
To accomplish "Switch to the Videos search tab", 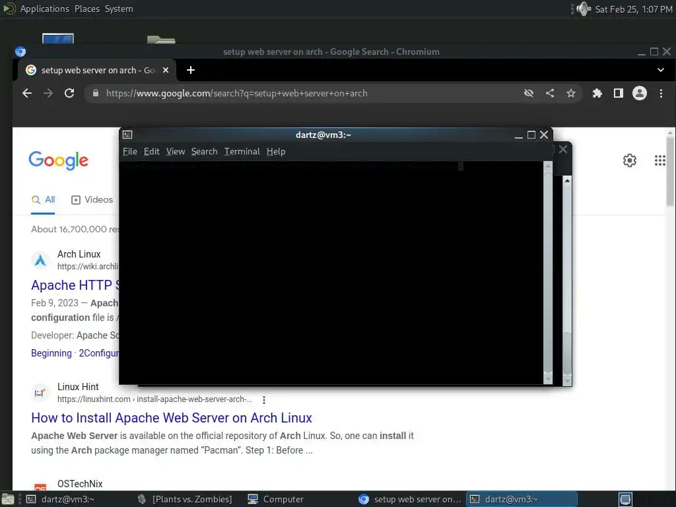I will tap(92, 199).
